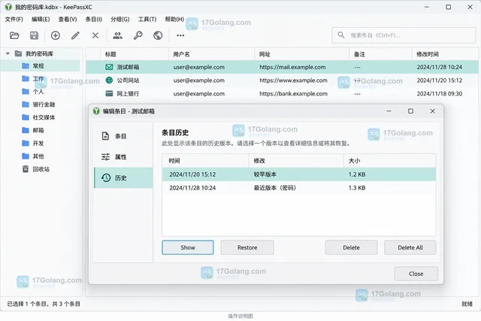Open database folder icon in toolbar
Viewport: 481px width, 321px height.
(14, 35)
